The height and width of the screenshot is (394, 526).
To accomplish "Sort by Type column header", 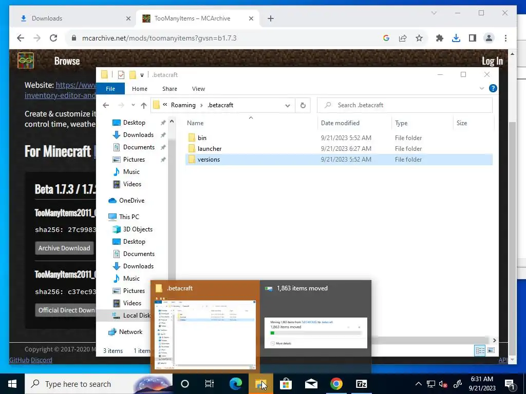I will [x=401, y=123].
